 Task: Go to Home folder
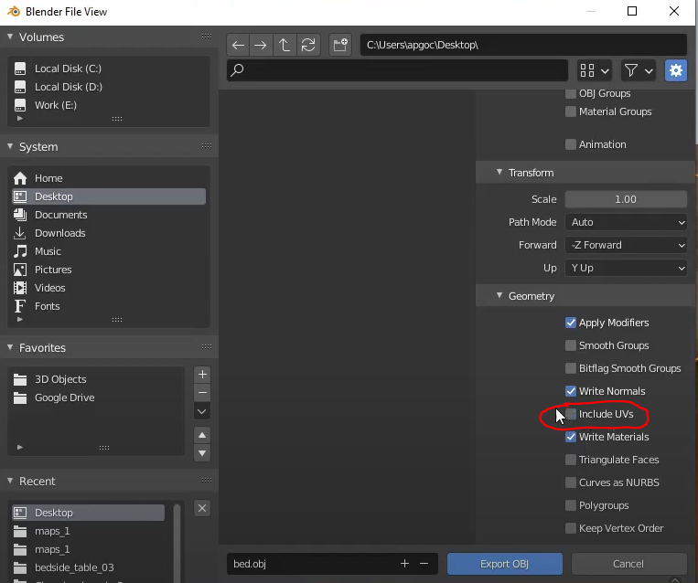point(109,178)
